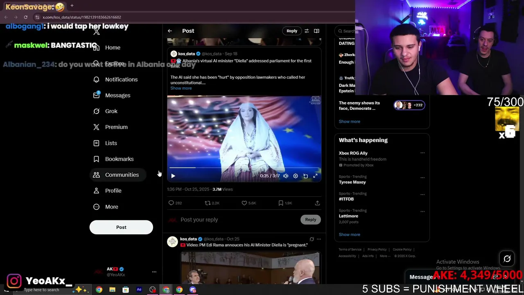
Task: Open Messages in X sidebar
Action: 112,95
